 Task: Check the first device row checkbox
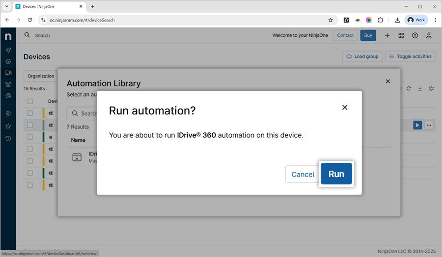pyautogui.click(x=30, y=113)
